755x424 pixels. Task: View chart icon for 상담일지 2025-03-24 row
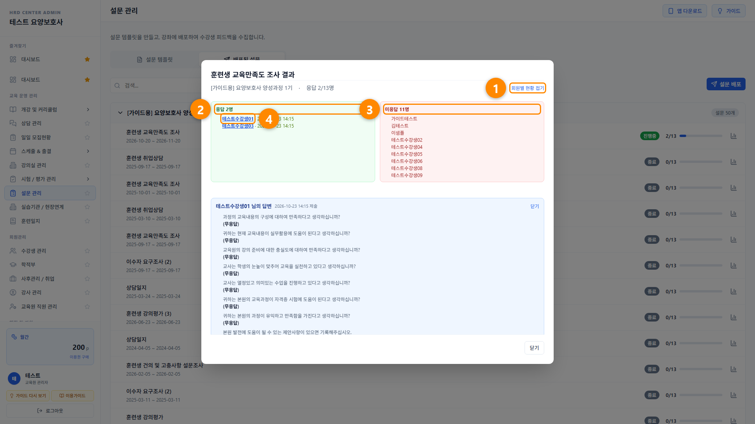tap(733, 291)
